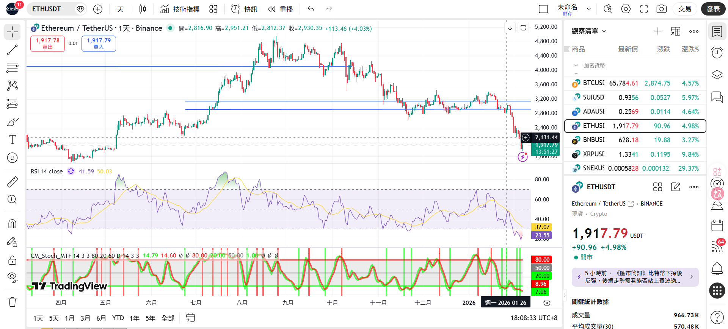Screen dimensions: 728x329
Task: Open the help center question icon
Action: (717, 317)
